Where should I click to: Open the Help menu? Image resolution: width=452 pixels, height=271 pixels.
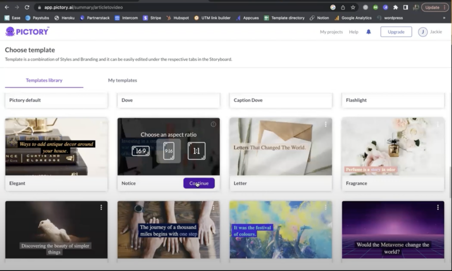click(354, 32)
